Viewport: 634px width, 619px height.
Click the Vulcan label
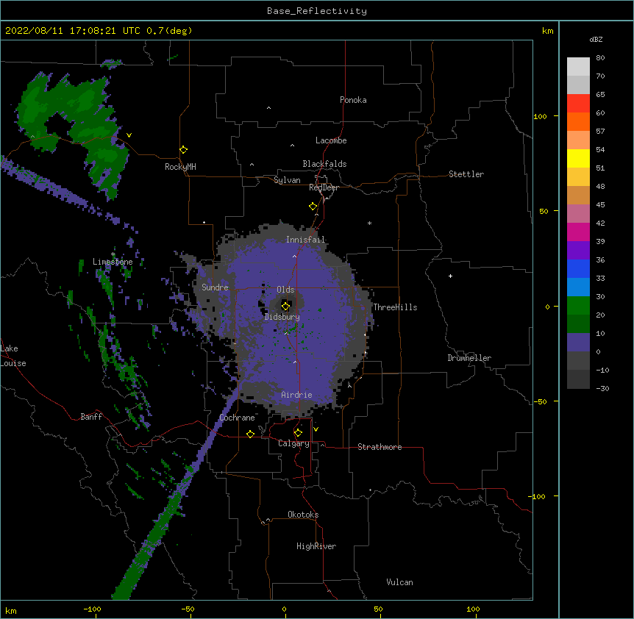(x=399, y=582)
